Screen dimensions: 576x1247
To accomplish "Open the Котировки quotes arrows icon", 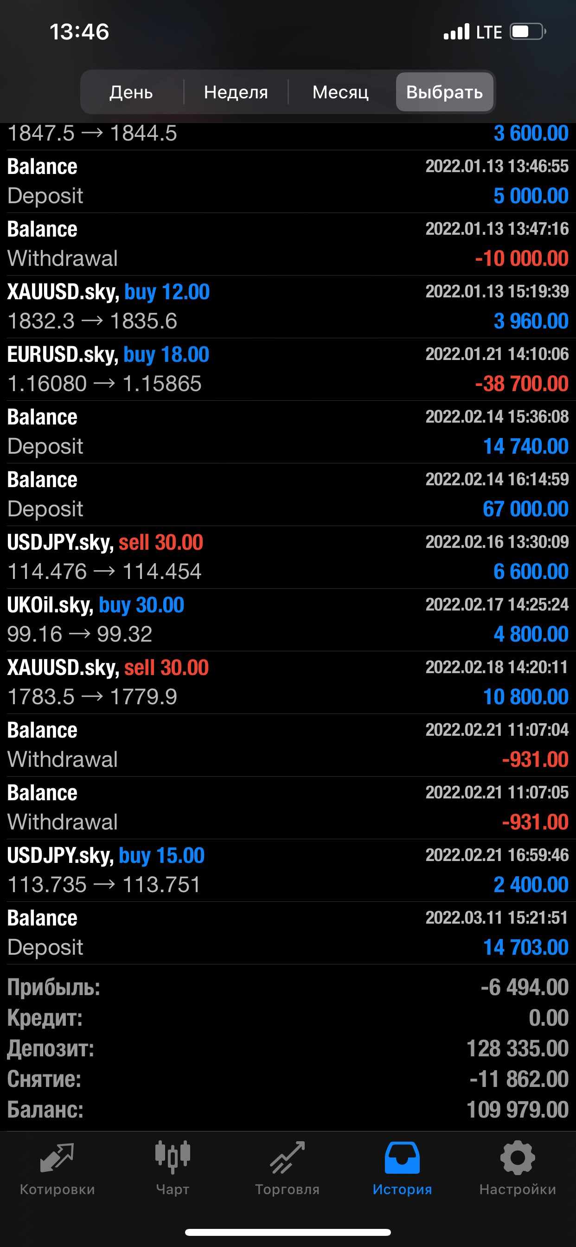I will 57,1158.
